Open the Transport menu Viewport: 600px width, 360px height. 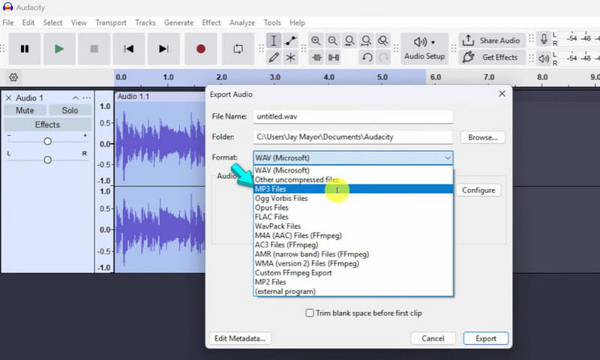(111, 22)
